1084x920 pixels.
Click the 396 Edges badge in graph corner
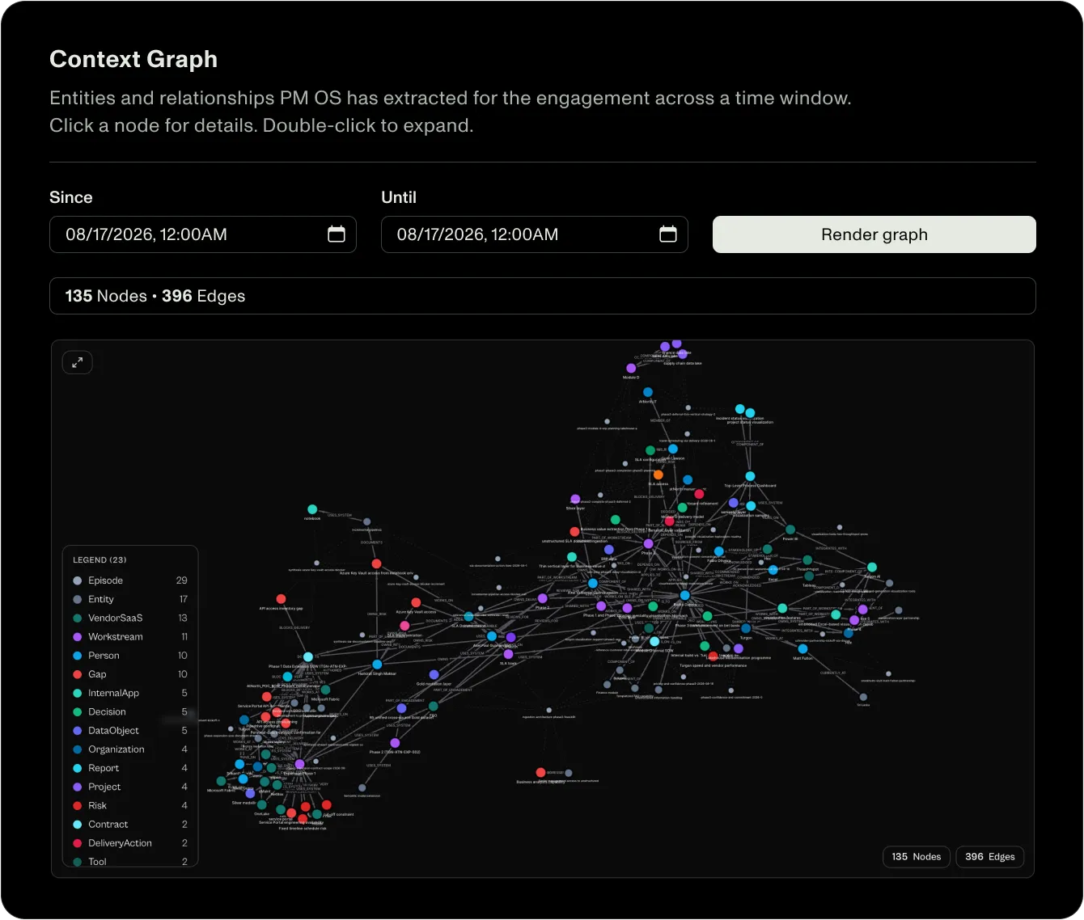(990, 857)
